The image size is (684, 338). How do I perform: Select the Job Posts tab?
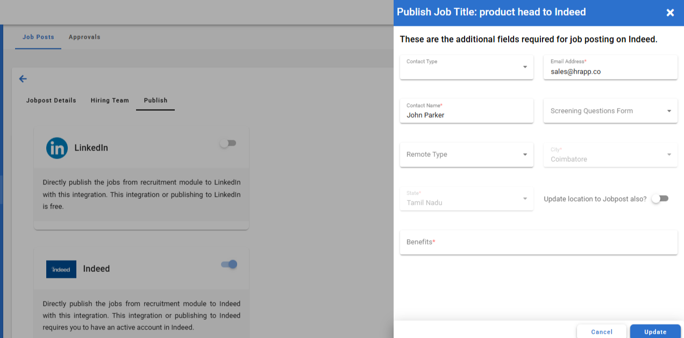click(38, 37)
